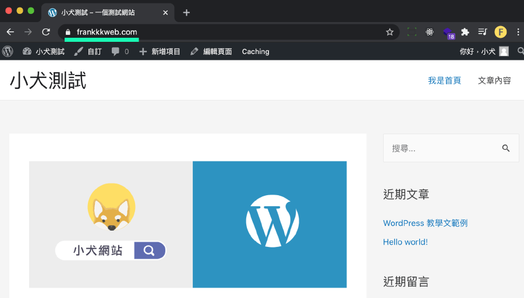Click the padlock site security icon

[x=68, y=32]
